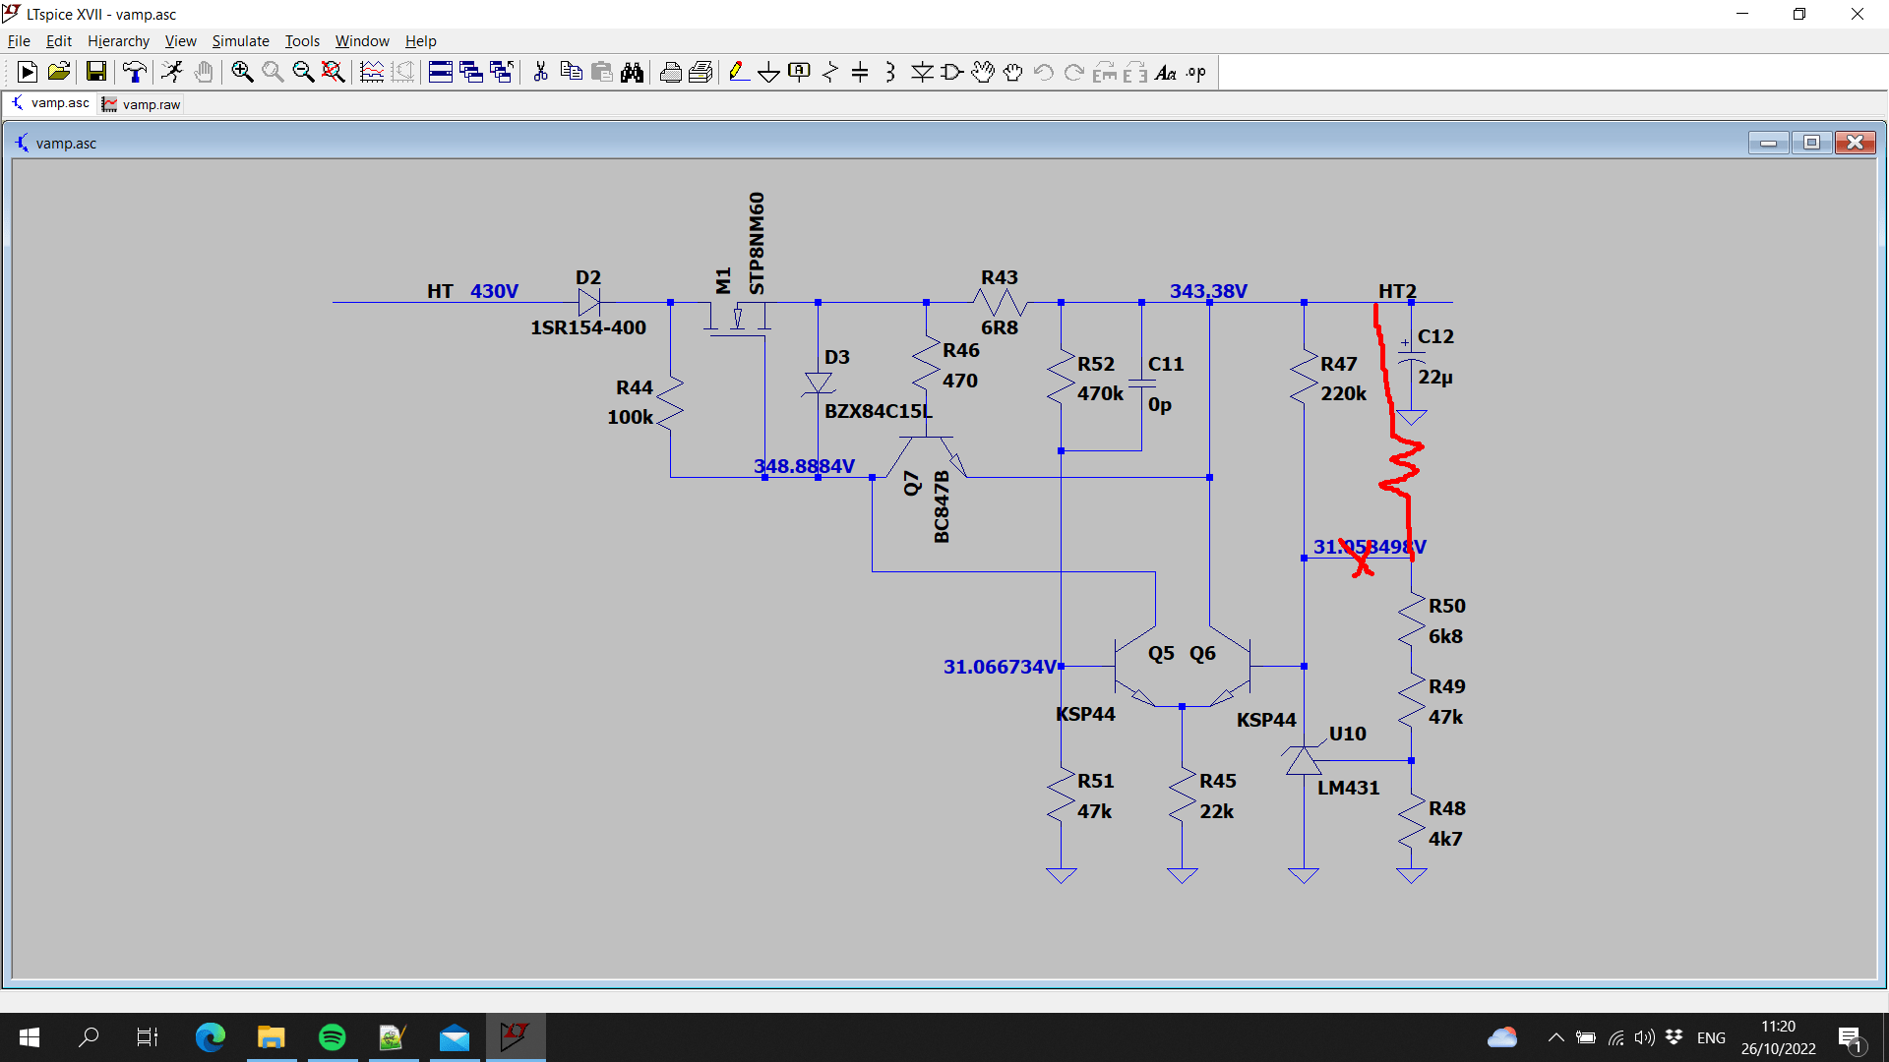Minimize the vamp.asc child window
Viewport: 1889px width, 1062px height.
click(x=1768, y=143)
